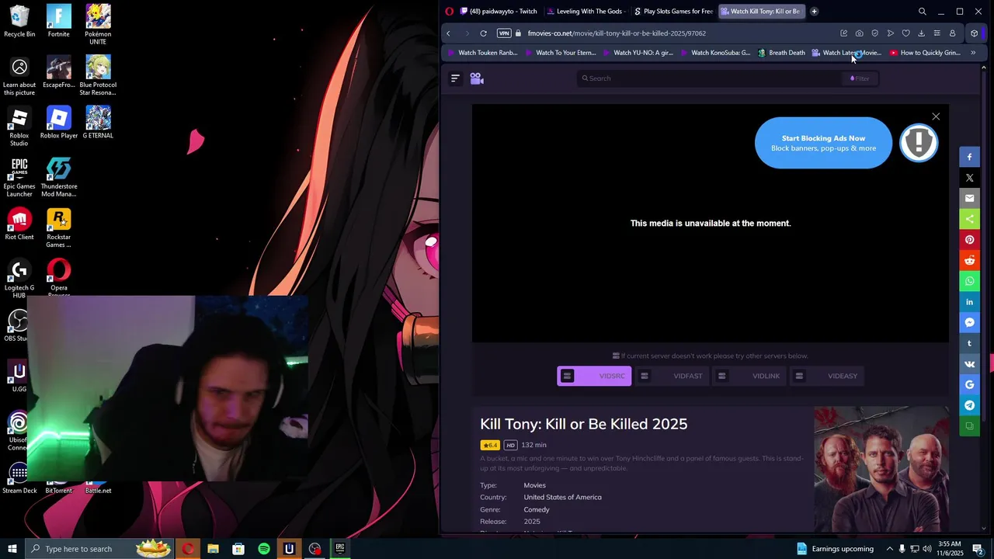Click the Comedy genre link
Screen dimensions: 994x559
(x=537, y=509)
